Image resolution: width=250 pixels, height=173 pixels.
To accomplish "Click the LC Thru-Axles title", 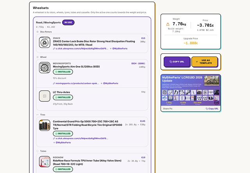I will [61, 92].
